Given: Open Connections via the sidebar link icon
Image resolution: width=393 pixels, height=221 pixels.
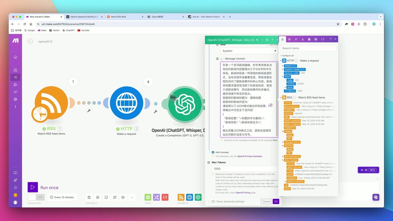Looking at the screenshot, I should (x=15, y=92).
